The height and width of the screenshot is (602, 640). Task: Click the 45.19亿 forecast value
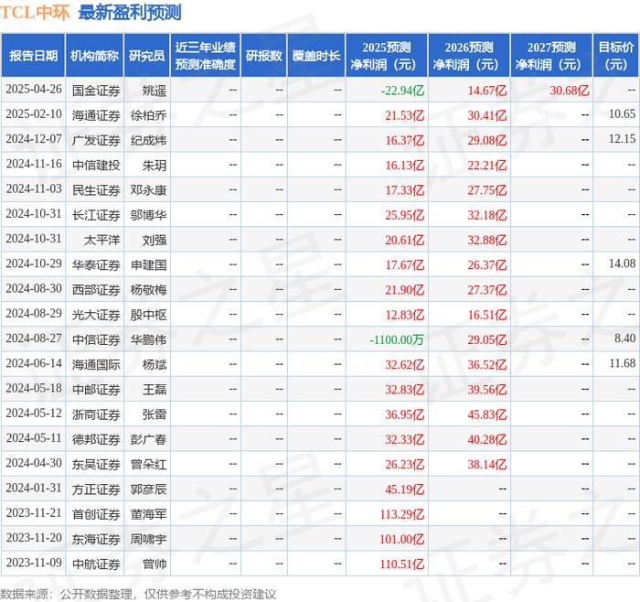pos(405,489)
